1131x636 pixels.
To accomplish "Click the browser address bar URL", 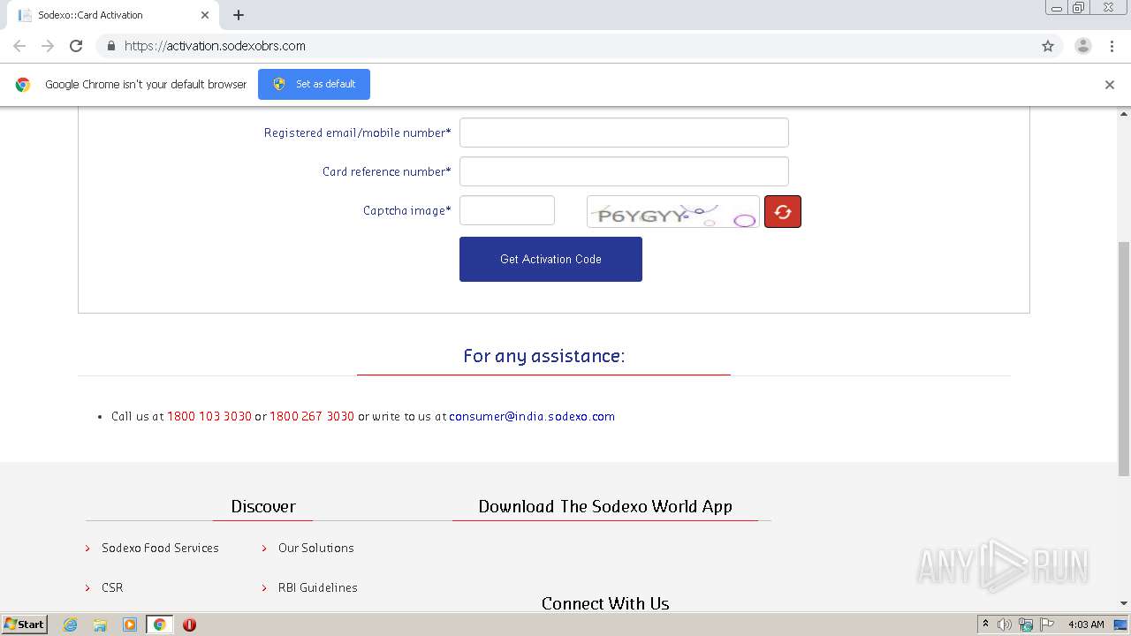I will [215, 46].
